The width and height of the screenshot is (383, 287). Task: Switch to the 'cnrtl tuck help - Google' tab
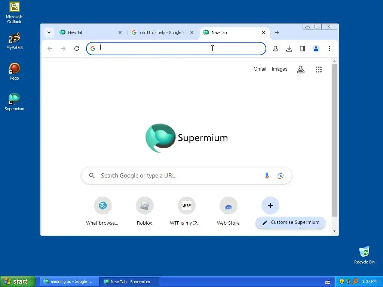tap(162, 33)
